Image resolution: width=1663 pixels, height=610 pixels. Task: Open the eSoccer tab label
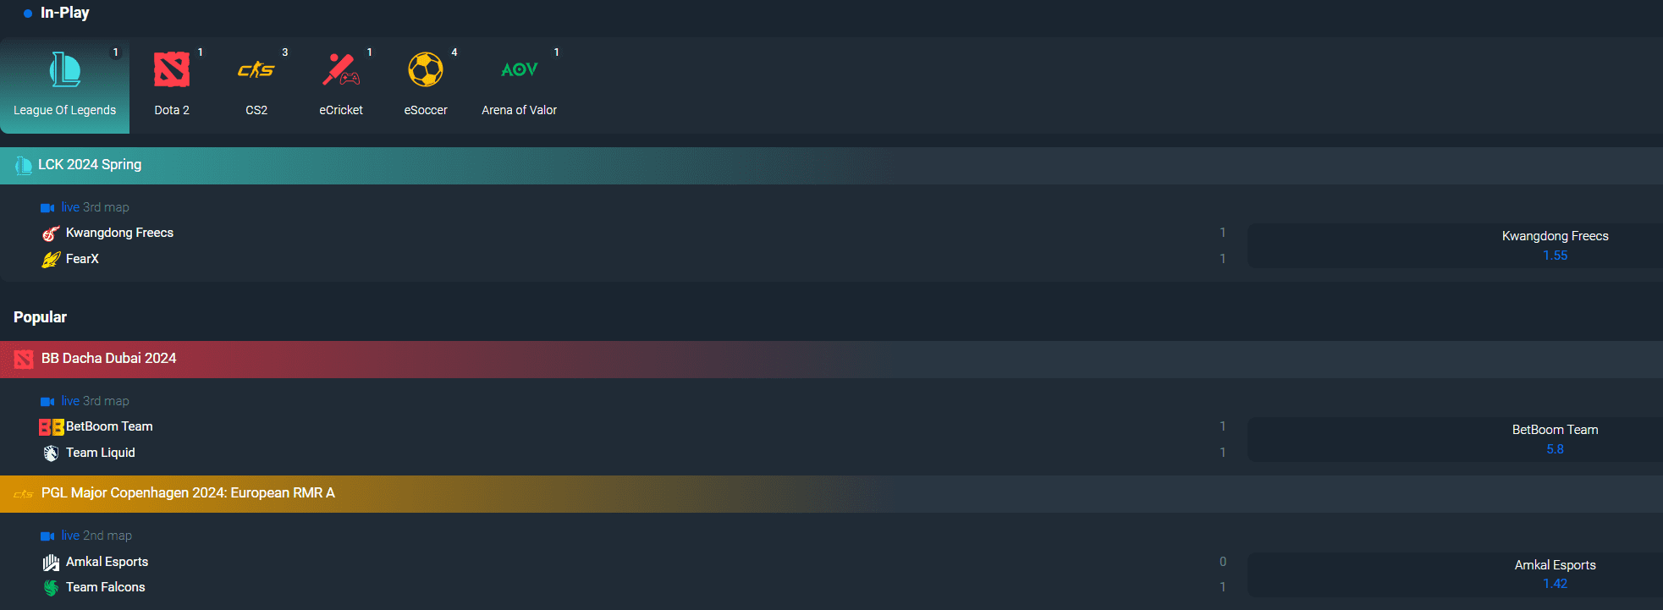pos(426,110)
